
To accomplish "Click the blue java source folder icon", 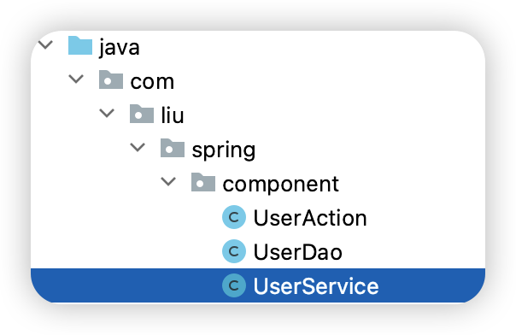I will [x=80, y=45].
